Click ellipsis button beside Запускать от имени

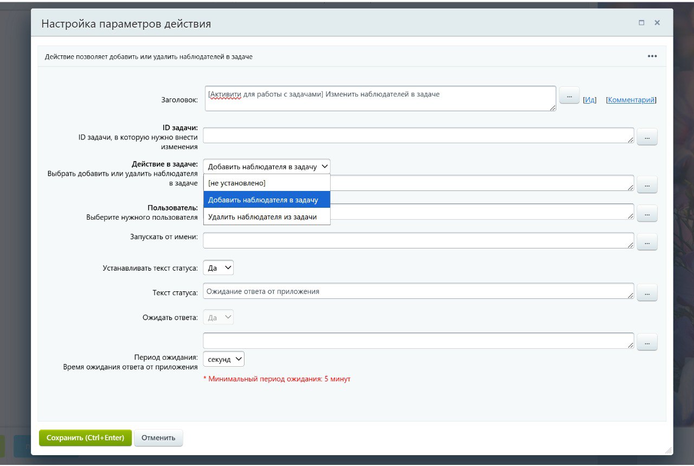(x=647, y=242)
